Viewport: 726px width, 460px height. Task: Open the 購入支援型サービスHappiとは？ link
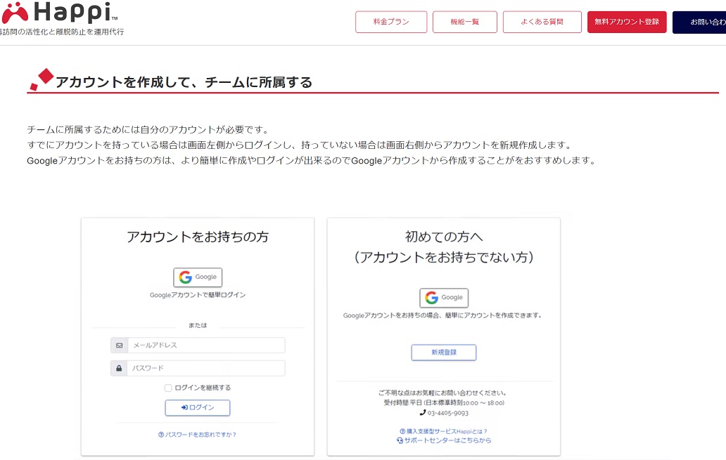point(444,431)
